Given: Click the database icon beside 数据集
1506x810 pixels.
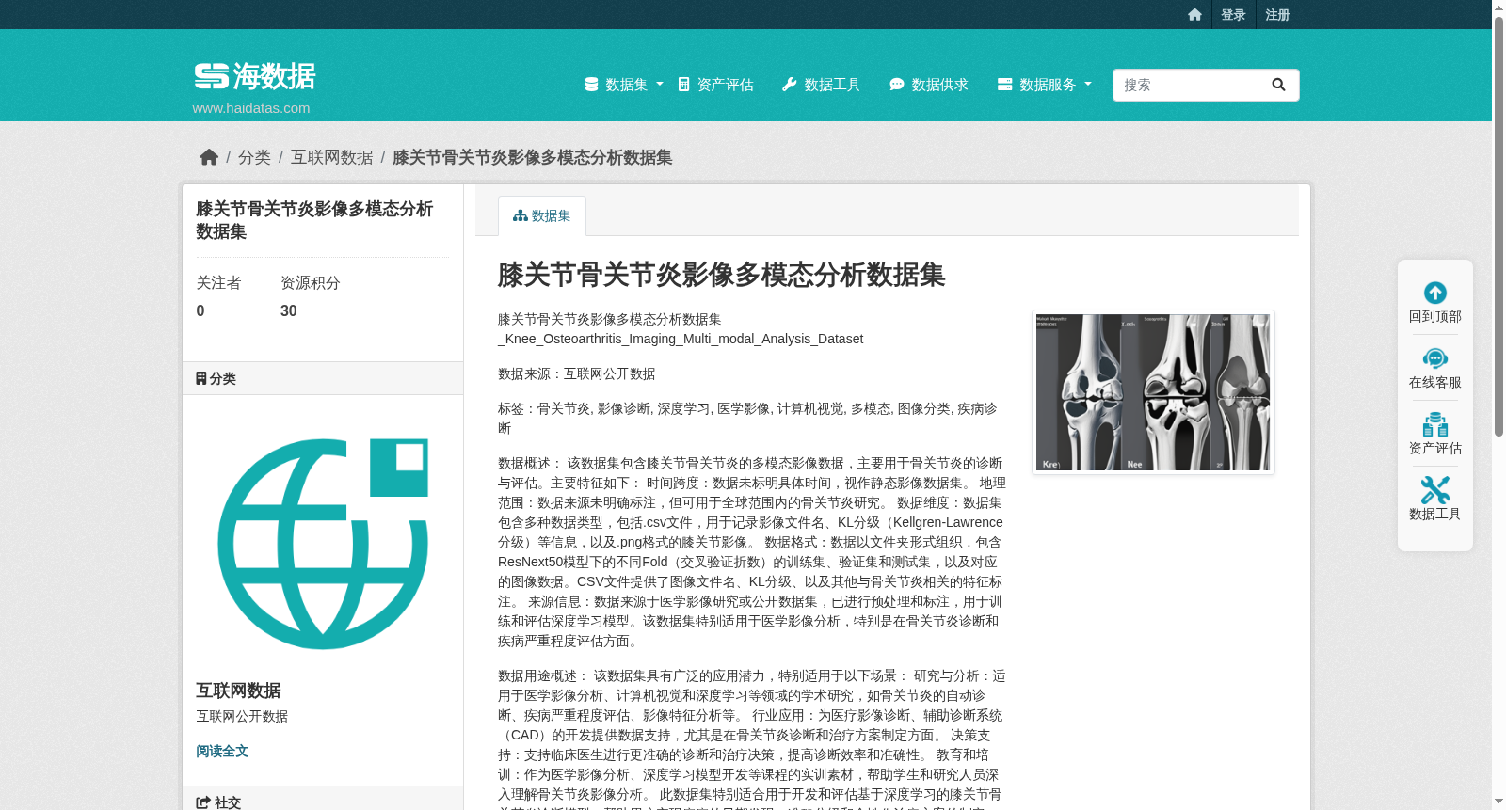Looking at the screenshot, I should pyautogui.click(x=591, y=85).
